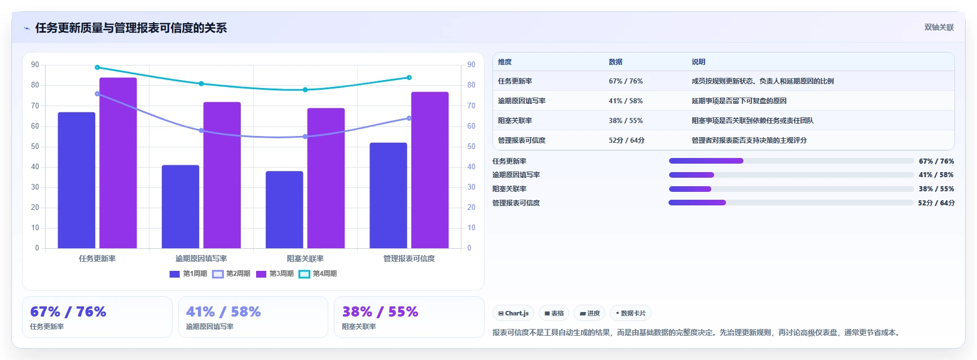Click the 任务更新率 progress bar
Screen dimensions: 977x360
[791, 161]
